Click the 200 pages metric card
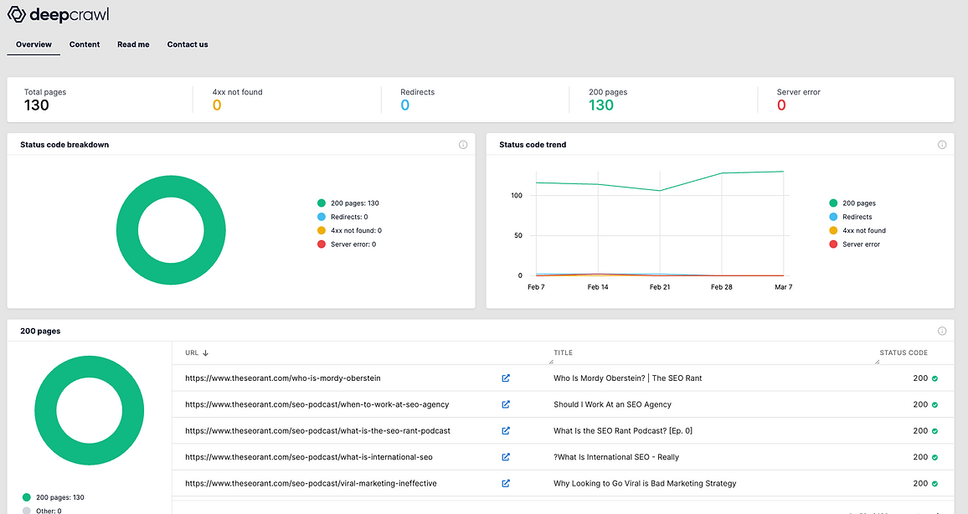Viewport: 968px width, 514px height. (608, 100)
